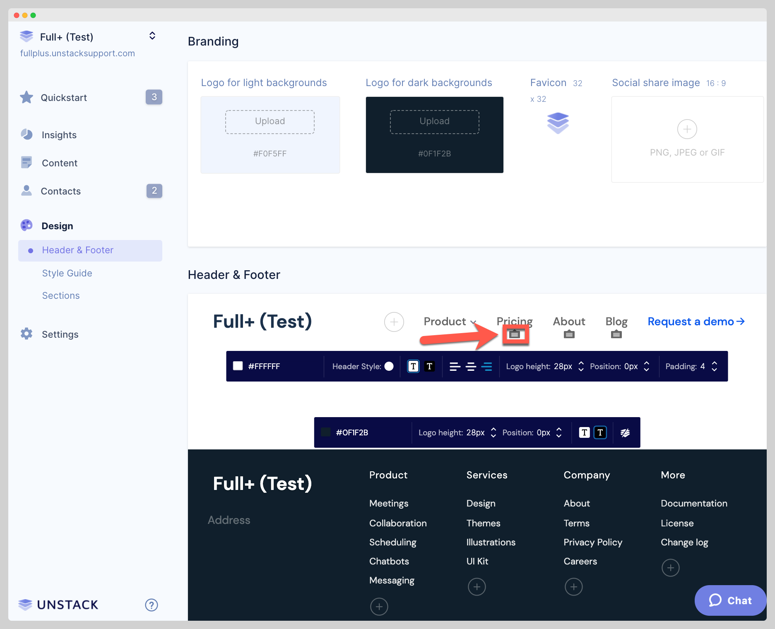Open the Chat widget
Image resolution: width=775 pixels, height=629 pixels.
pyautogui.click(x=730, y=600)
